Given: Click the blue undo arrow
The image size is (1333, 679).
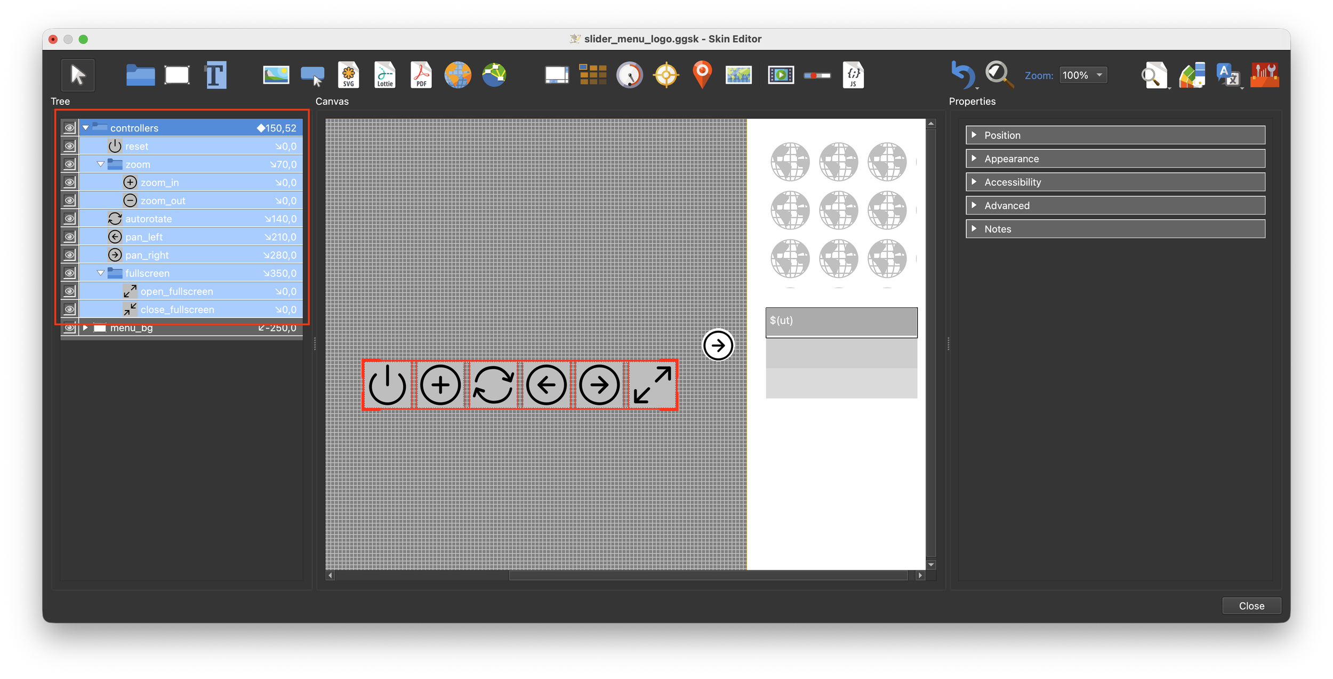Looking at the screenshot, I should tap(963, 75).
